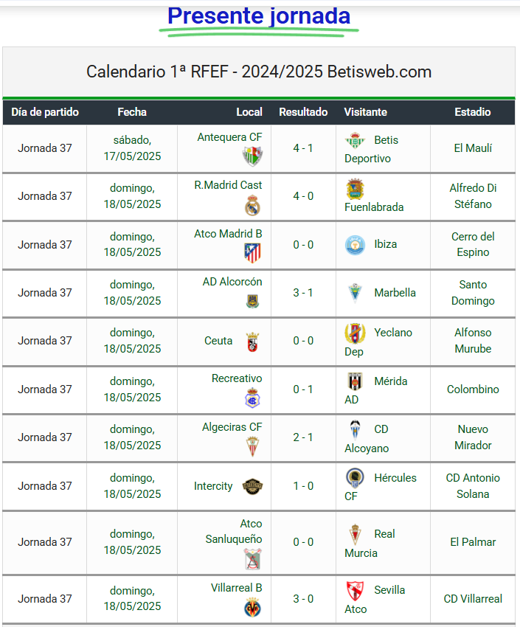Select the Estadio column header
520x627 pixels.
[473, 112]
